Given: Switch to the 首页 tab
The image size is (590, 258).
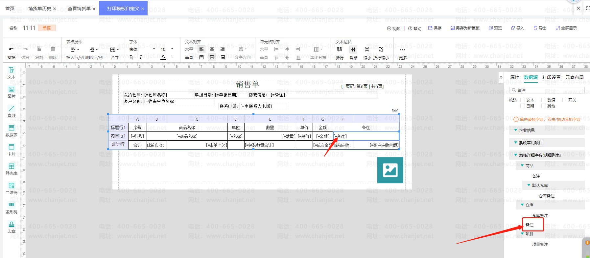Looking at the screenshot, I should tap(10, 9).
